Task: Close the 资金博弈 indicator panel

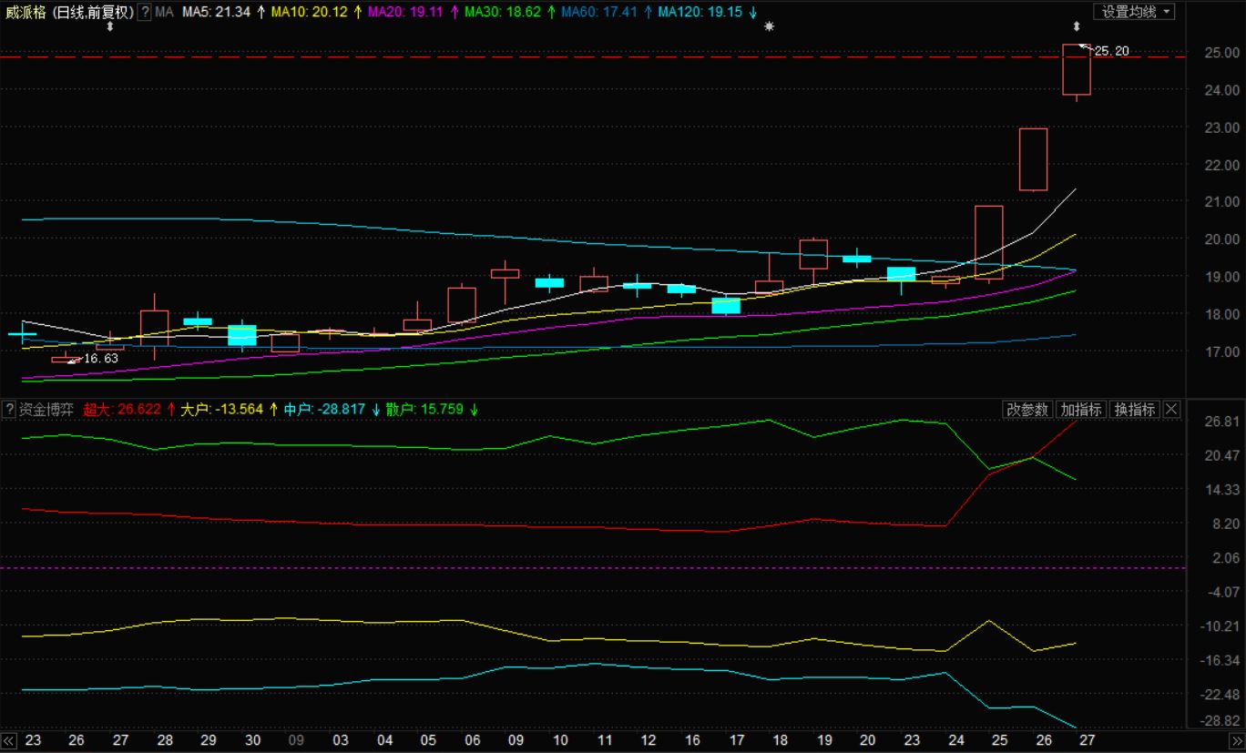Action: tap(1171, 410)
